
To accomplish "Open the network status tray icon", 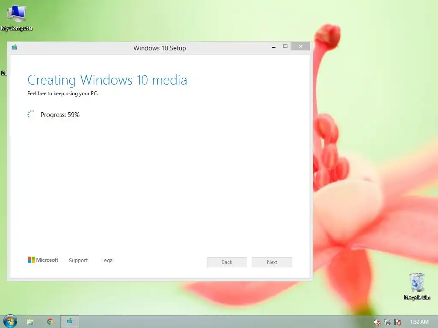I will point(387,322).
